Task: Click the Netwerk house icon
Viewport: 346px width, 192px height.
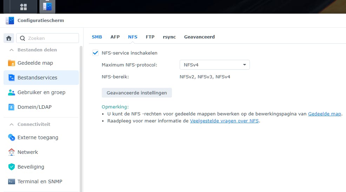Action: pyautogui.click(x=12, y=152)
